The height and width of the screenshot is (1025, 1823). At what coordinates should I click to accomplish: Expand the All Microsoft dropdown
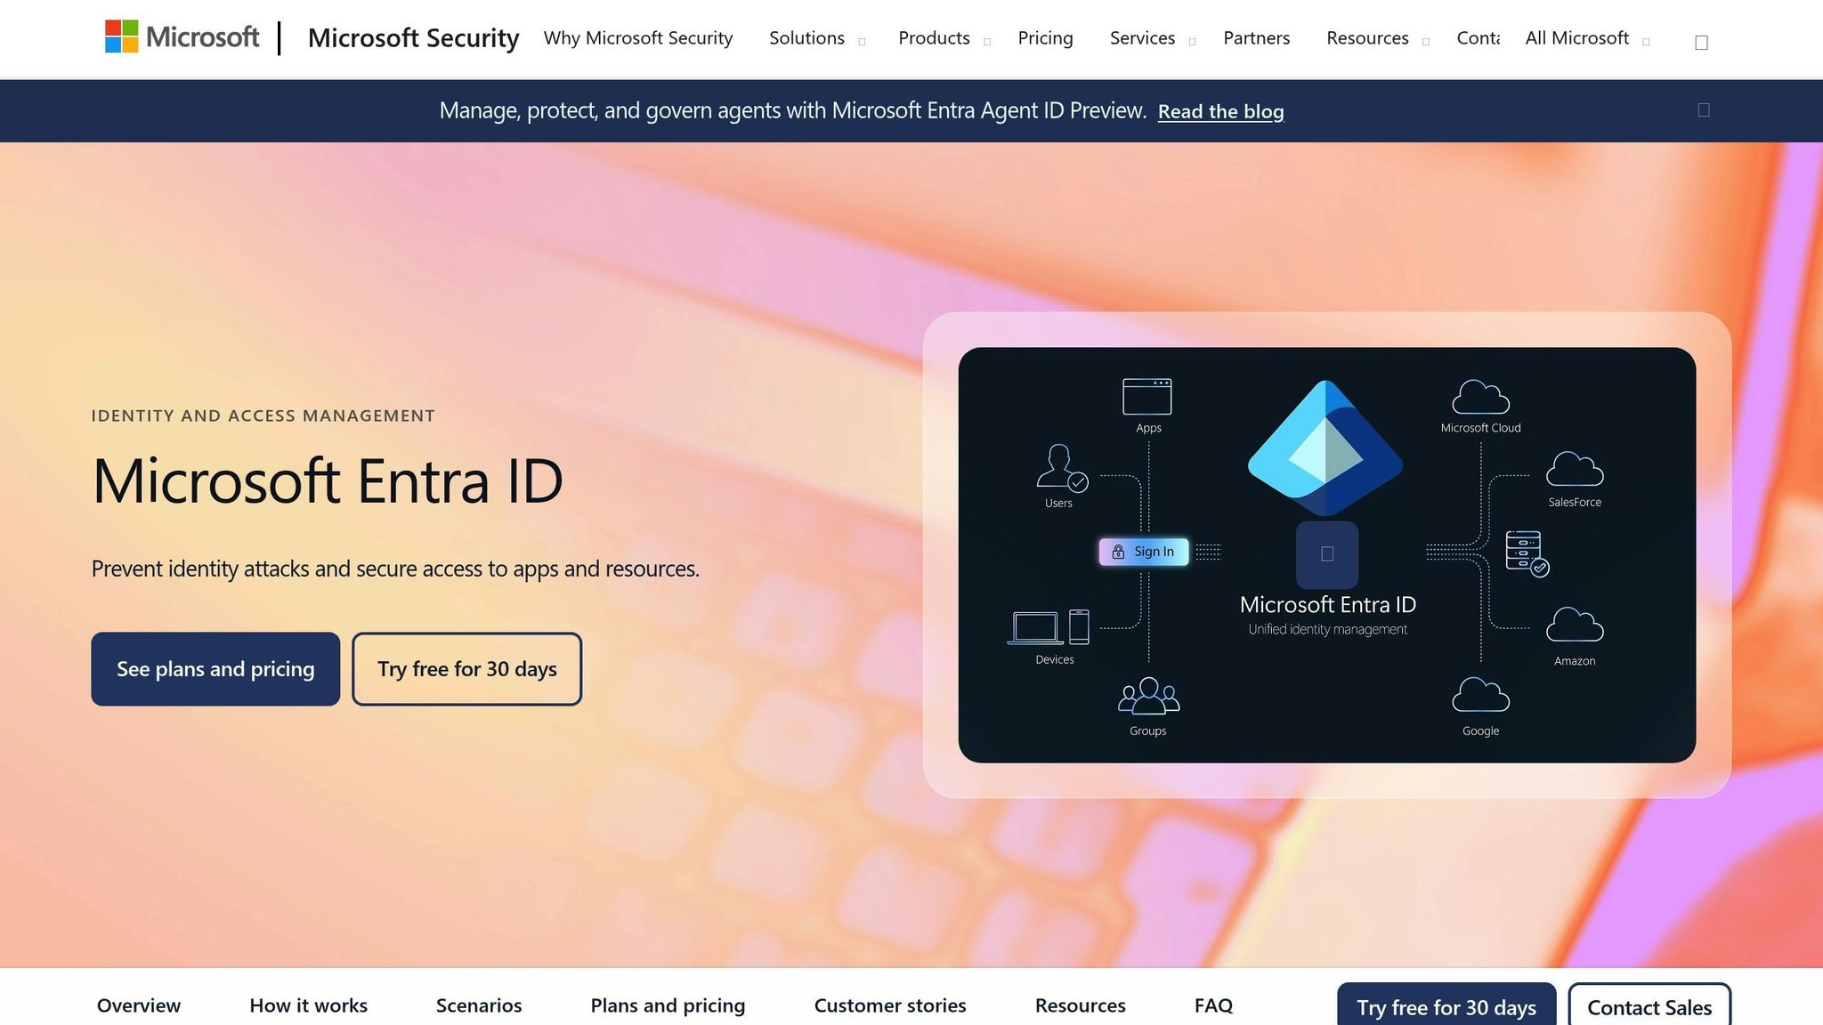point(1576,39)
